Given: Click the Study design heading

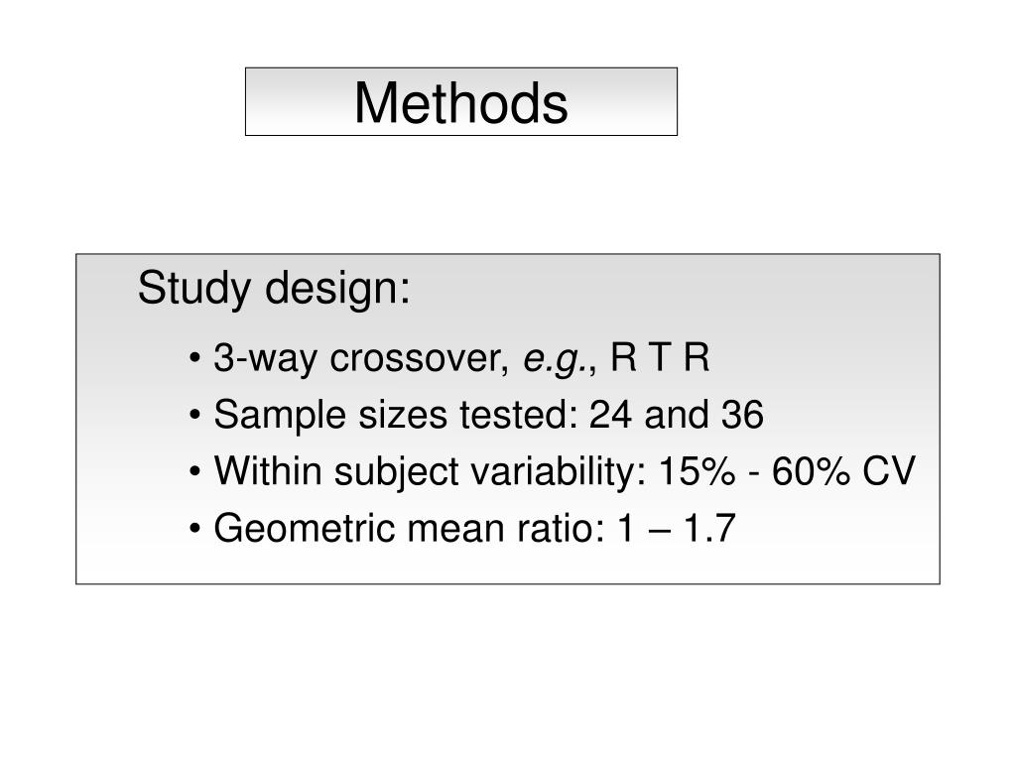Looking at the screenshot, I should [x=274, y=289].
